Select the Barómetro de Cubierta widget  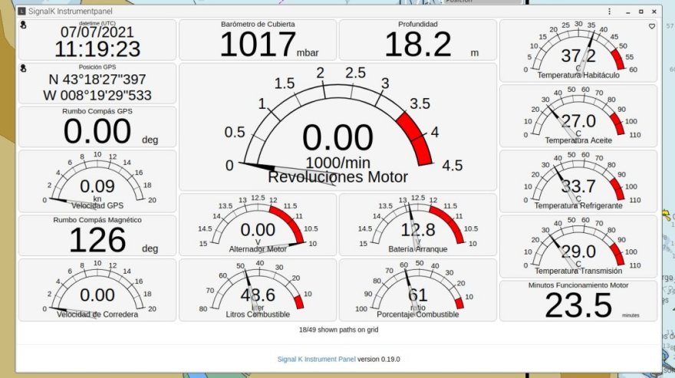[258, 40]
